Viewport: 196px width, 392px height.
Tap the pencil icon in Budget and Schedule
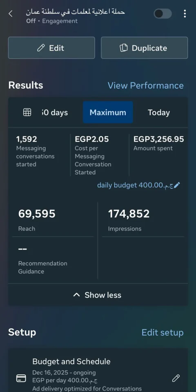[176, 378]
